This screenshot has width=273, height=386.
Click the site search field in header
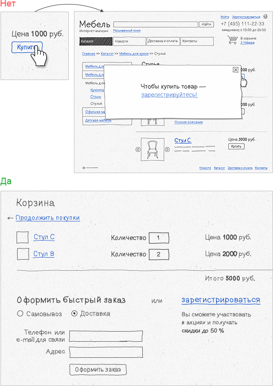point(156,24)
